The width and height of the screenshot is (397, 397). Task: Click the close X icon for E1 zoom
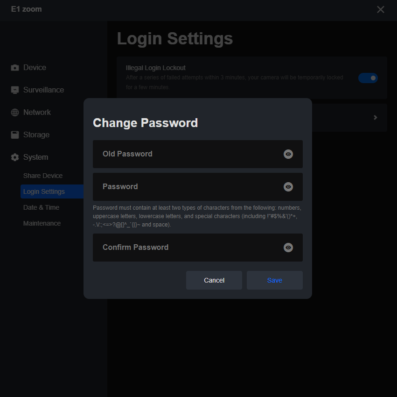[380, 9]
